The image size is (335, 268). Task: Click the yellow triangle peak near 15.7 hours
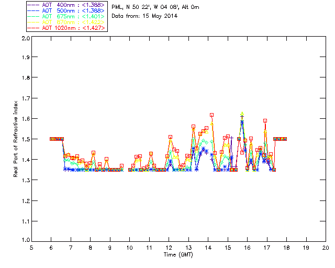(242, 114)
